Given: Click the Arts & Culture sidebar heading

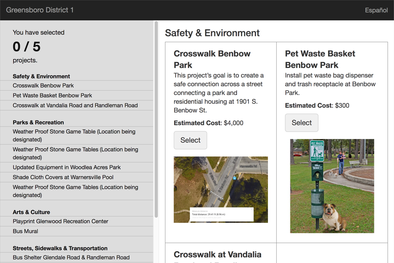Looking at the screenshot, I should 31,212.
